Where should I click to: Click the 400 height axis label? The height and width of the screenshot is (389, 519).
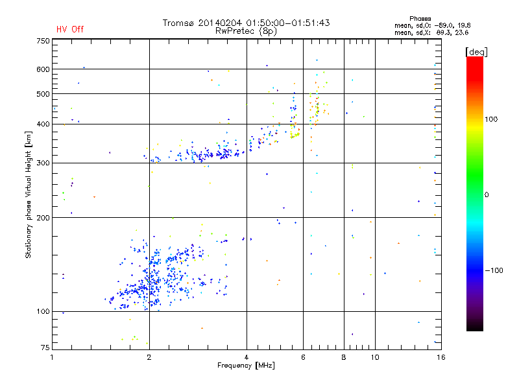click(43, 124)
